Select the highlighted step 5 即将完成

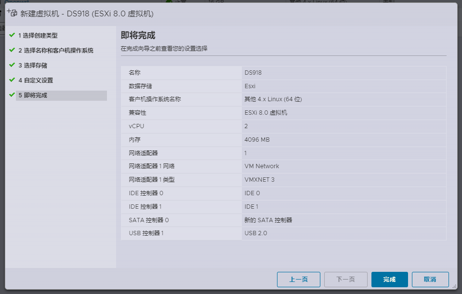[36, 95]
